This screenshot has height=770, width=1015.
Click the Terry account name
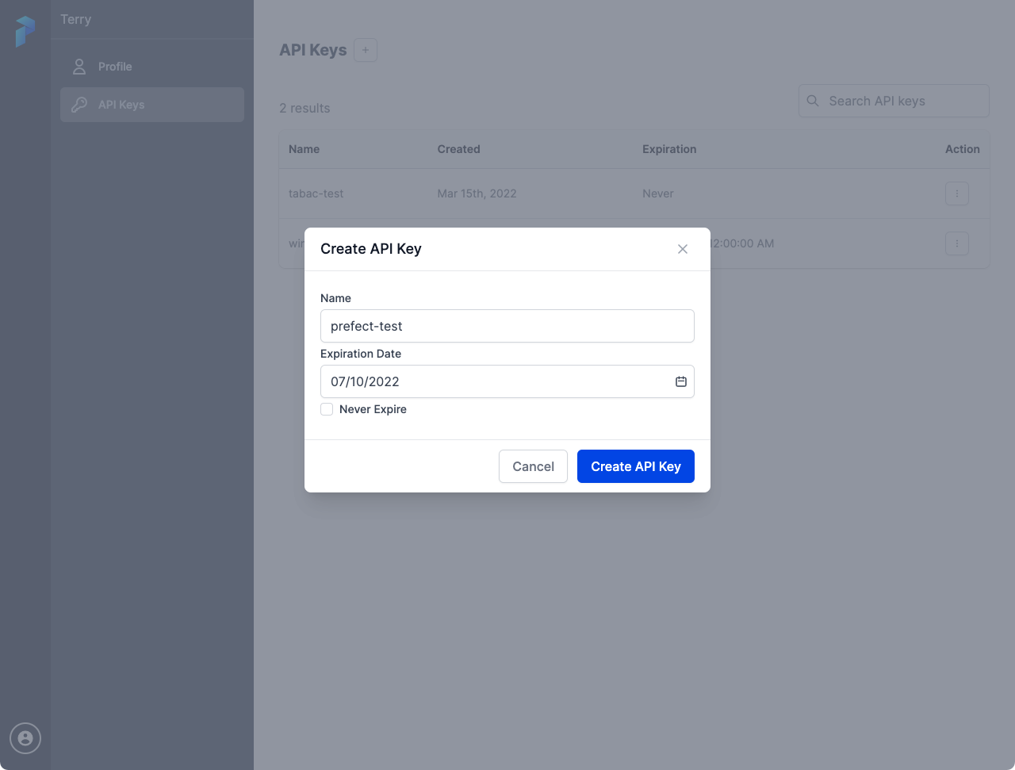75,19
